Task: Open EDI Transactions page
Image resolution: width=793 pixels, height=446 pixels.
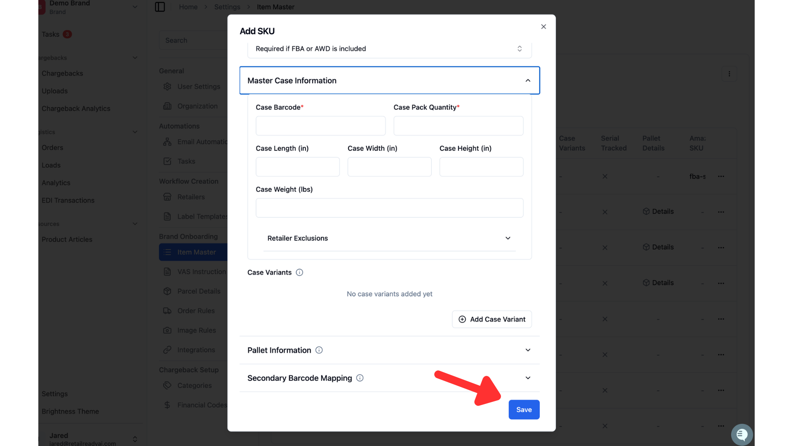Action: tap(68, 200)
